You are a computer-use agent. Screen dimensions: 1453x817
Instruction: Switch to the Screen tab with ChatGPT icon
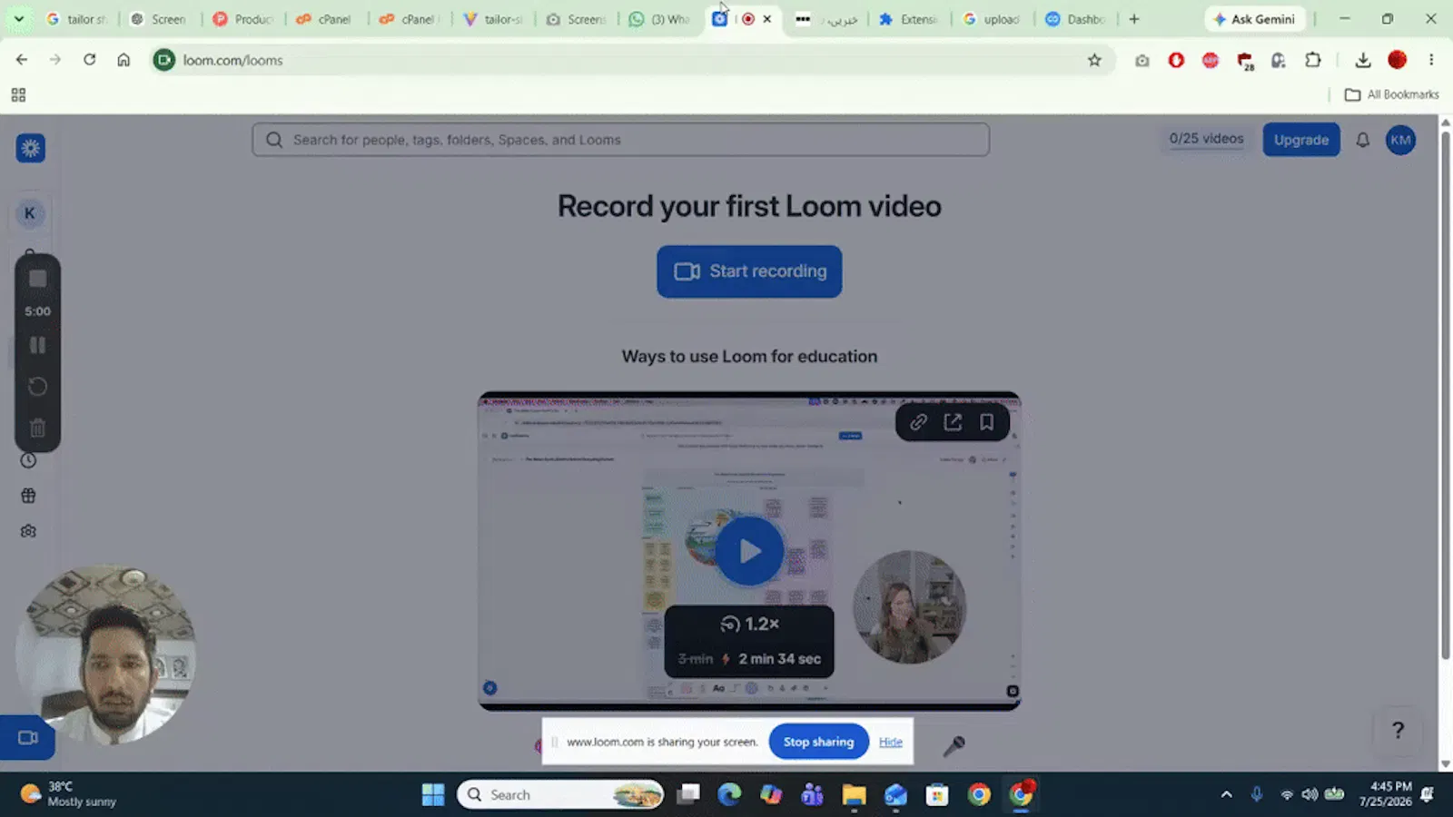159,19
